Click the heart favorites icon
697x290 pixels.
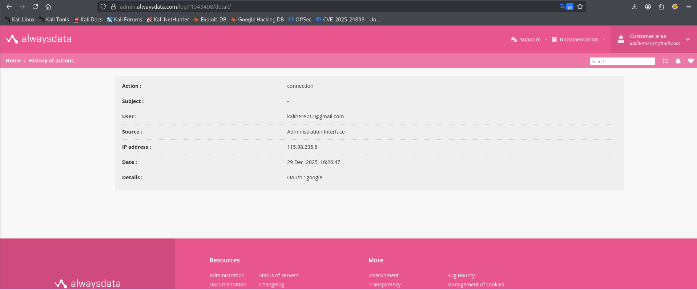point(690,61)
